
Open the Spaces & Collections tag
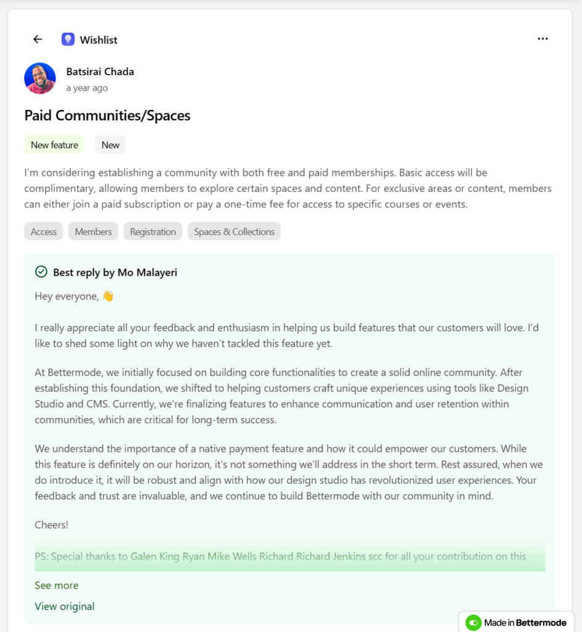[234, 231]
